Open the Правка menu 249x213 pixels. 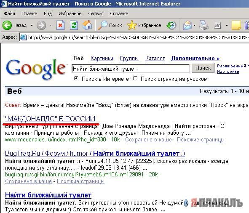(29, 13)
